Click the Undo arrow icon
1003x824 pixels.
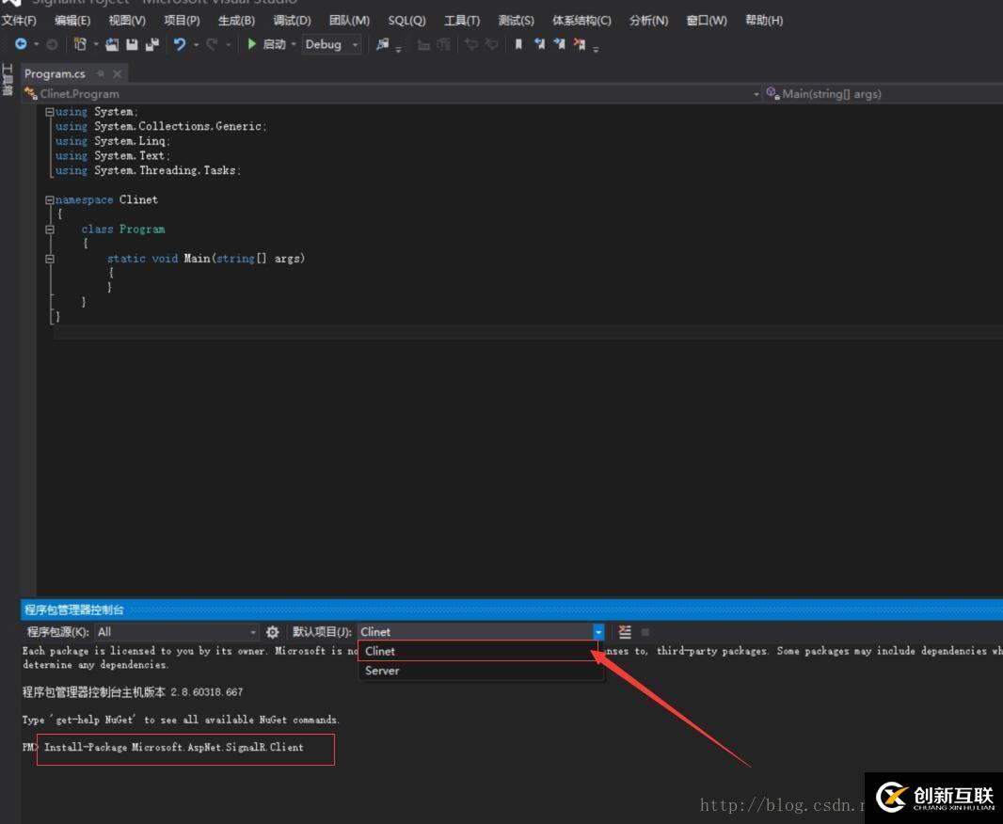click(180, 44)
